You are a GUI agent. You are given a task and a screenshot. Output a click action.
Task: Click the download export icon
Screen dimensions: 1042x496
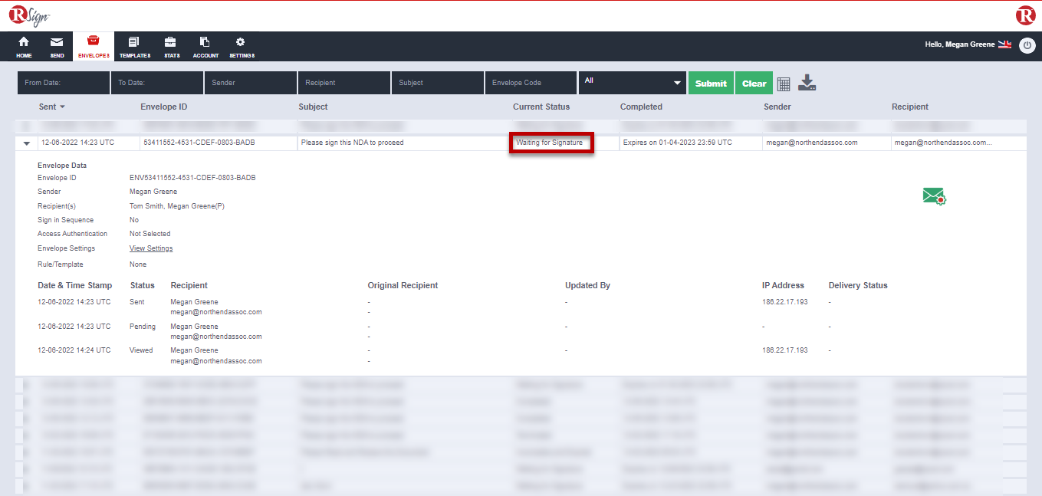point(807,83)
